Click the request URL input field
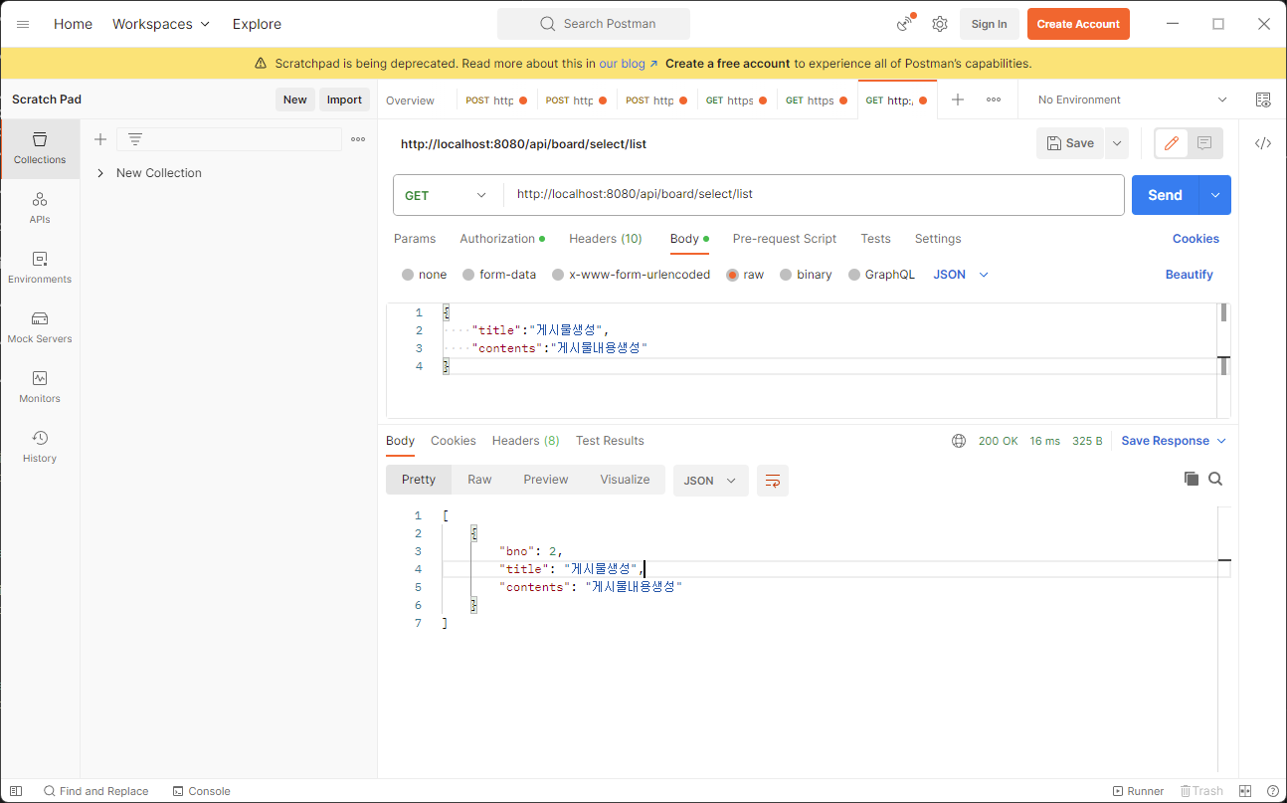 [x=814, y=195]
